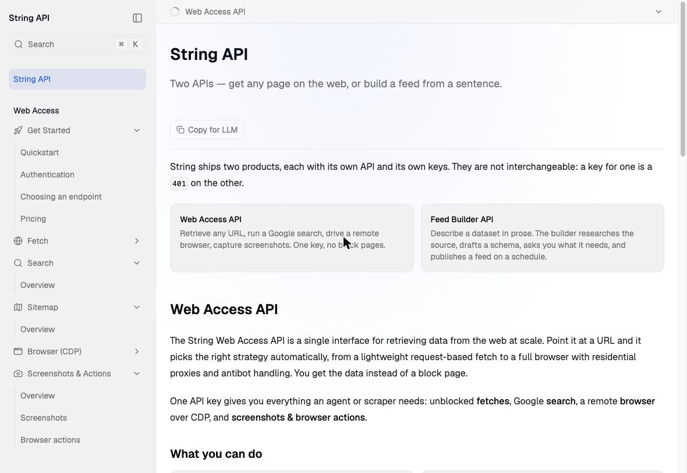Viewport: 687px width, 473px height.
Task: Click the magnifier icon in the search box
Action: tap(19, 44)
